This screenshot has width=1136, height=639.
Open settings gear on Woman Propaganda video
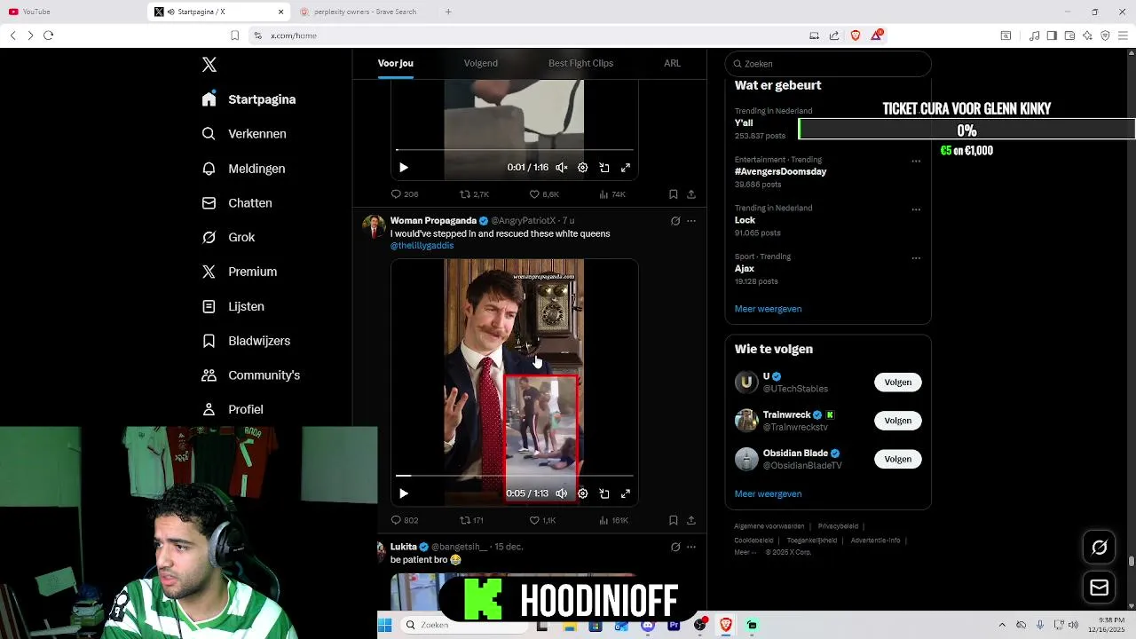(583, 493)
